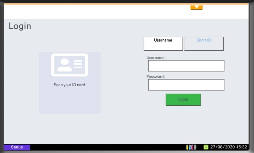Focus the Username input field
This screenshot has height=153, width=254.
click(x=186, y=66)
